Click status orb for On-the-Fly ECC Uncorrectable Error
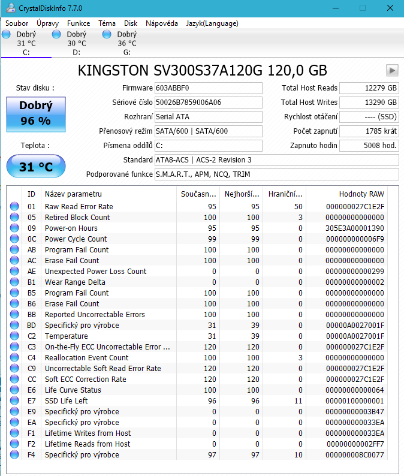 tap(14, 347)
